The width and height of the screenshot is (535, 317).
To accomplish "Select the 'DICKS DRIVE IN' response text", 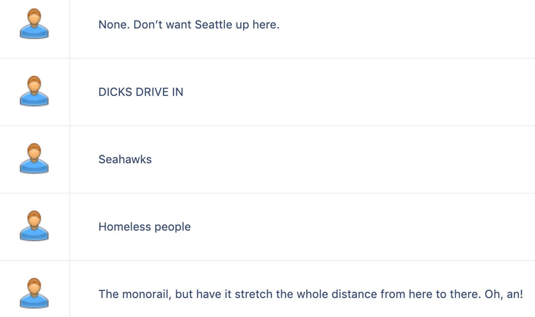I will pyautogui.click(x=141, y=92).
